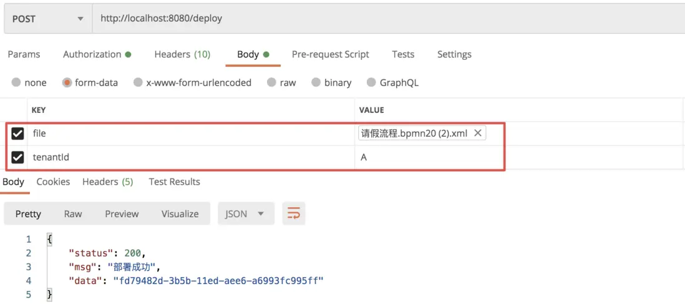Uncheck the file key row checkbox
The height and width of the screenshot is (304, 685).
(x=17, y=133)
